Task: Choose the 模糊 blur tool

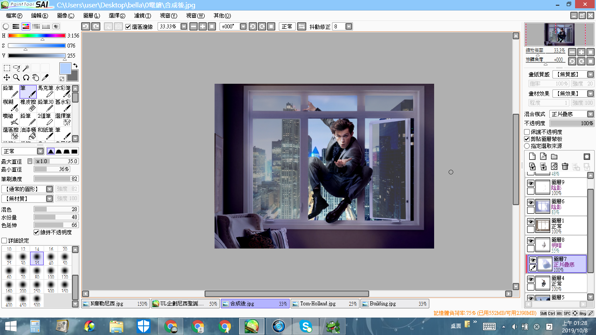Action: tap(10, 105)
